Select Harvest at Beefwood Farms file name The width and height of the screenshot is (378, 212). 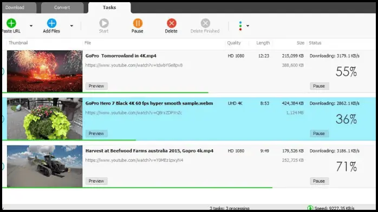pyautogui.click(x=149, y=151)
